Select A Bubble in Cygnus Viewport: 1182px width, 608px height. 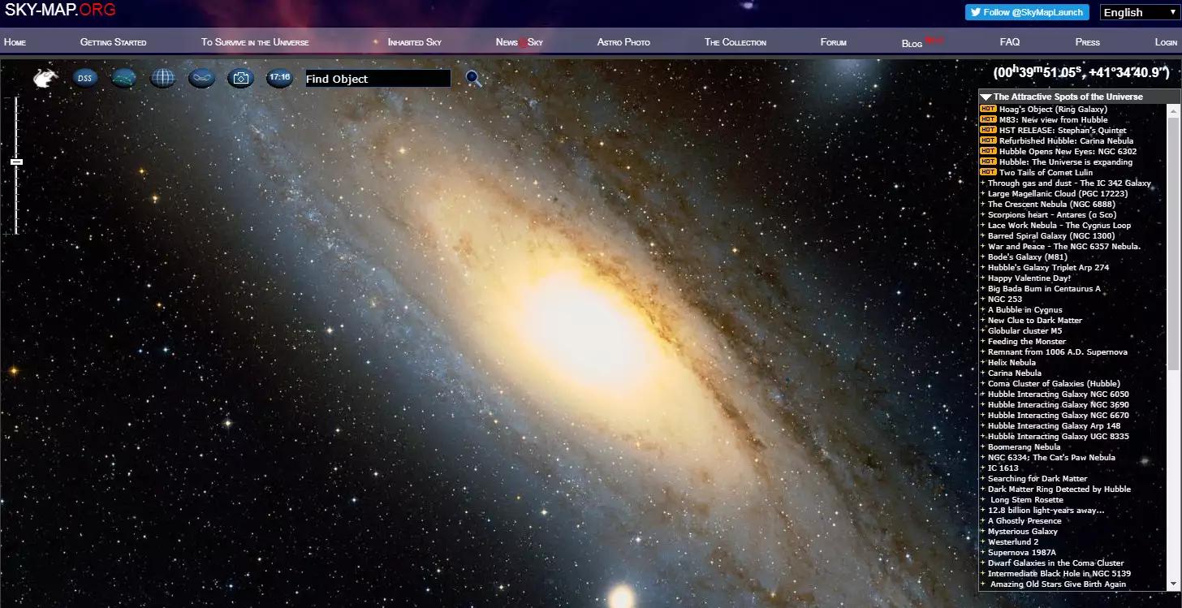coord(1025,309)
